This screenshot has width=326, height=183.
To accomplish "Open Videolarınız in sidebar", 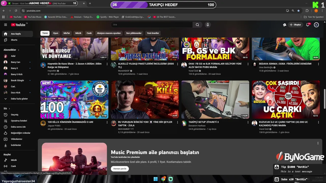I will pyautogui.click(x=17, y=139).
